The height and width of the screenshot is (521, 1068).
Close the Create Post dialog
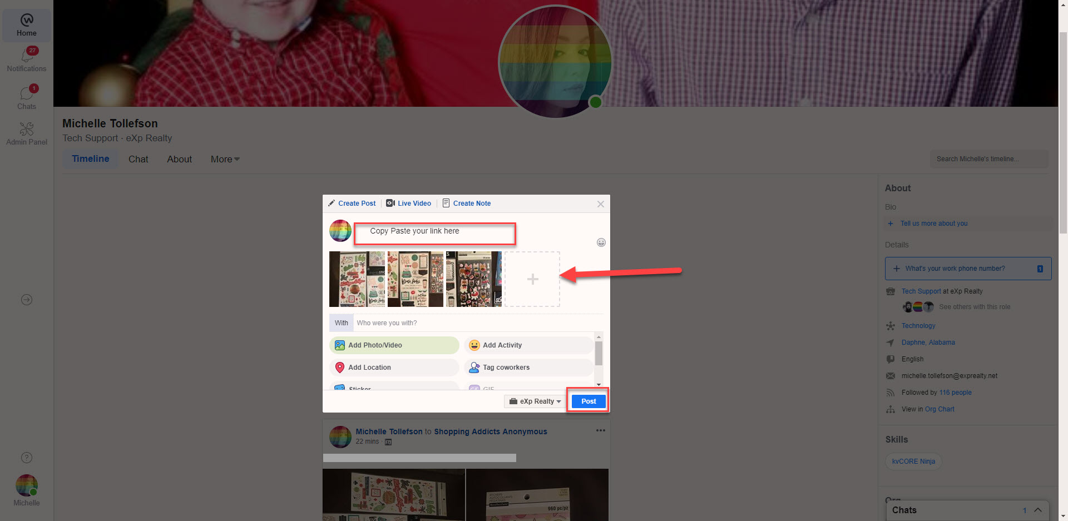pos(601,204)
